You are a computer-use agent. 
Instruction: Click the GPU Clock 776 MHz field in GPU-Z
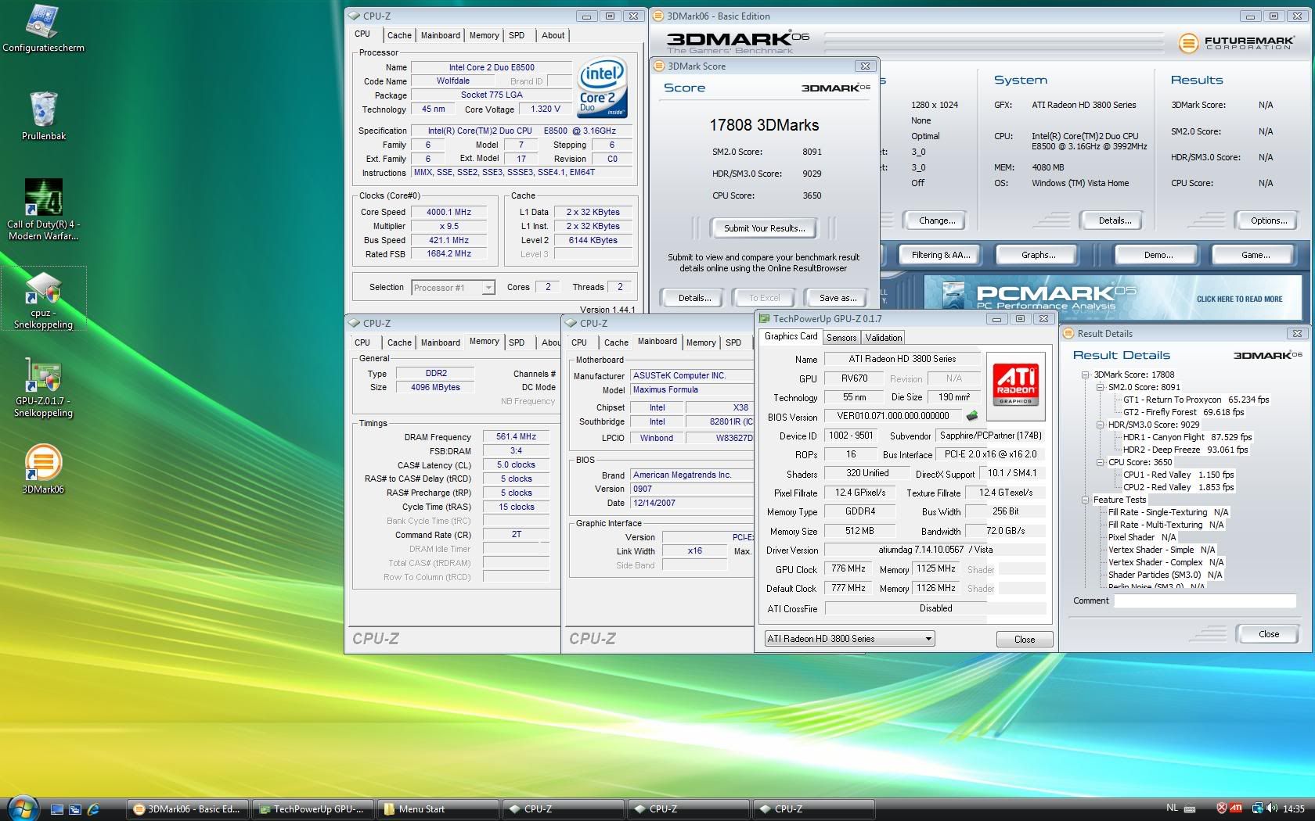pos(848,569)
